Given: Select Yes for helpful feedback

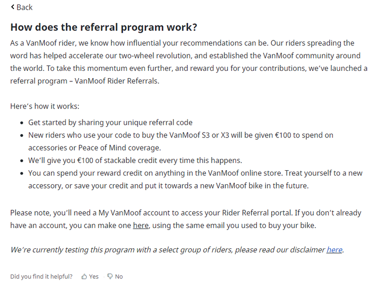Looking at the screenshot, I should coord(94,277).
